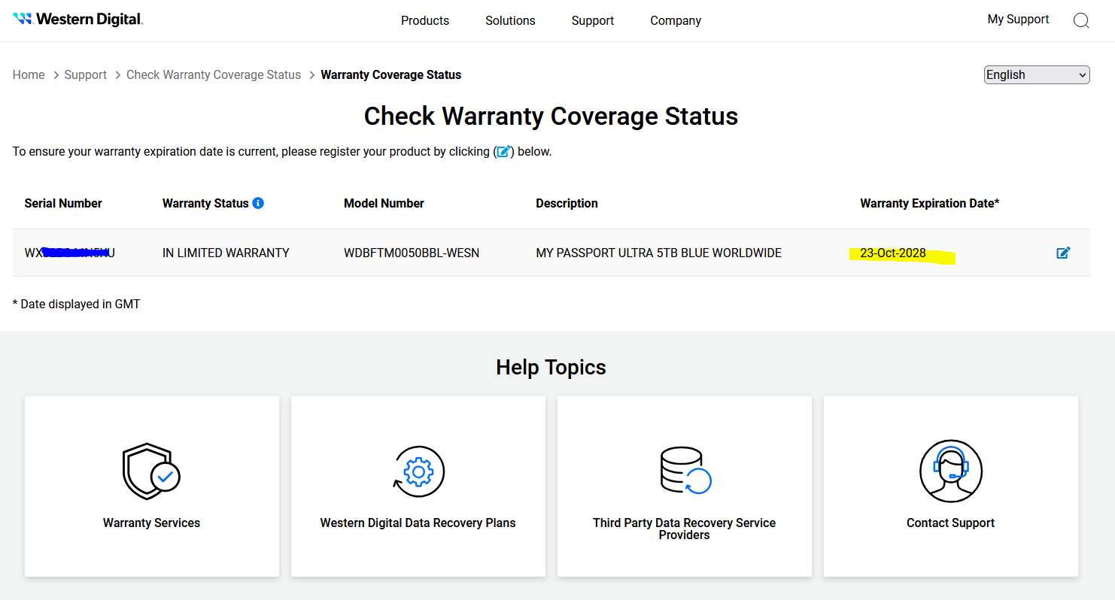Open the Support menu

tap(592, 21)
